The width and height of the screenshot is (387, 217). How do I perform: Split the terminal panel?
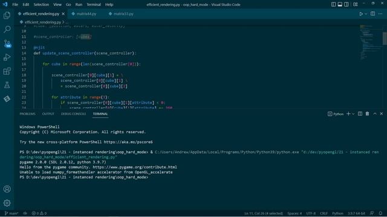pos(360,114)
